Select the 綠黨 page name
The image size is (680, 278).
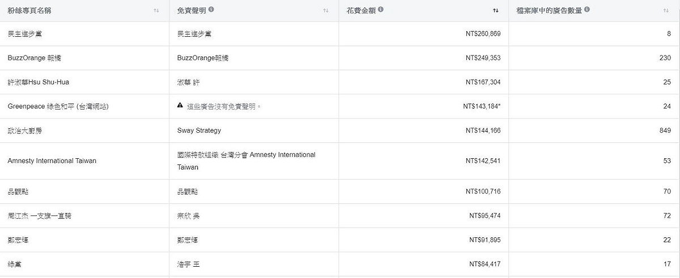tap(15, 264)
